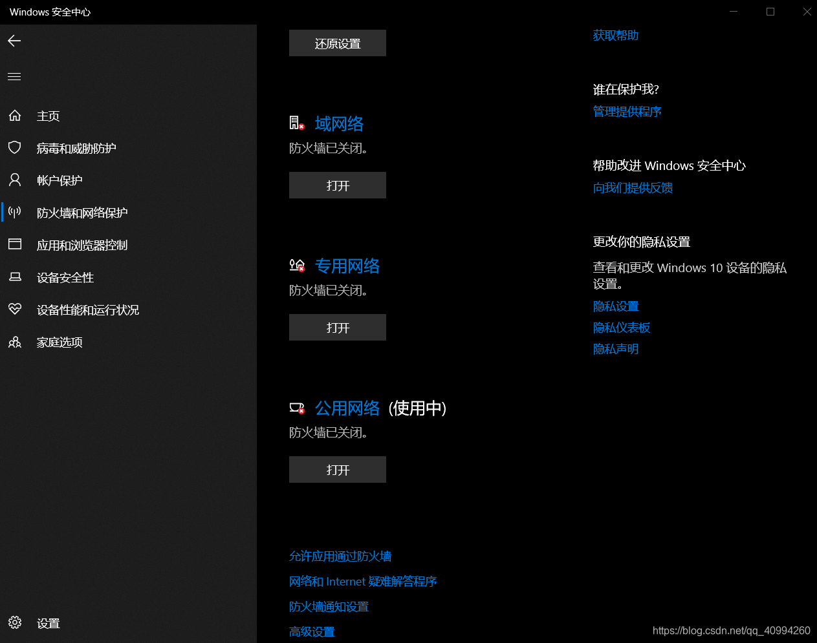Click the 获取帮助 link

[616, 35]
